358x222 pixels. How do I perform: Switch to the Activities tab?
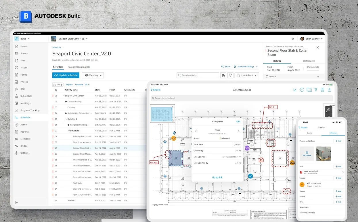click(x=58, y=67)
